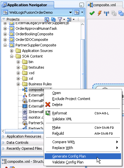The height and width of the screenshot is (168, 124).
Task: Click the red X Delete icon in context menu
Action: coord(48,105)
